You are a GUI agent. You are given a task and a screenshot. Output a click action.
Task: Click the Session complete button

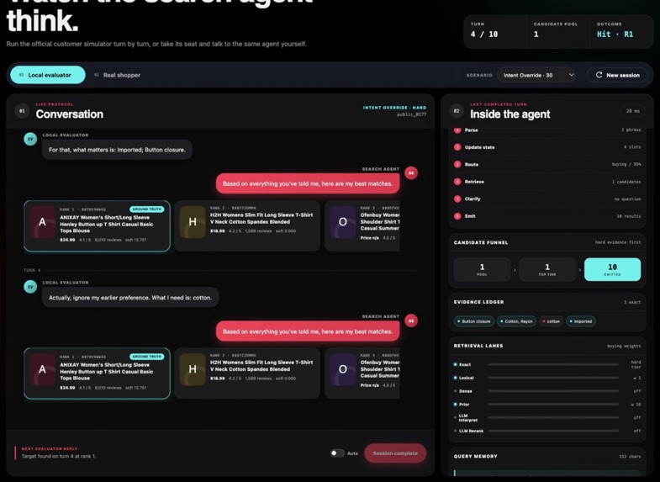[395, 453]
